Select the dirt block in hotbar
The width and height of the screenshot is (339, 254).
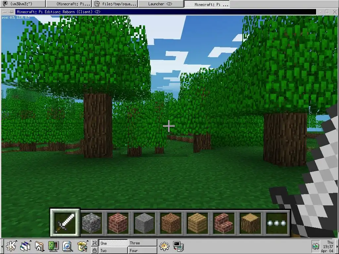(170, 223)
